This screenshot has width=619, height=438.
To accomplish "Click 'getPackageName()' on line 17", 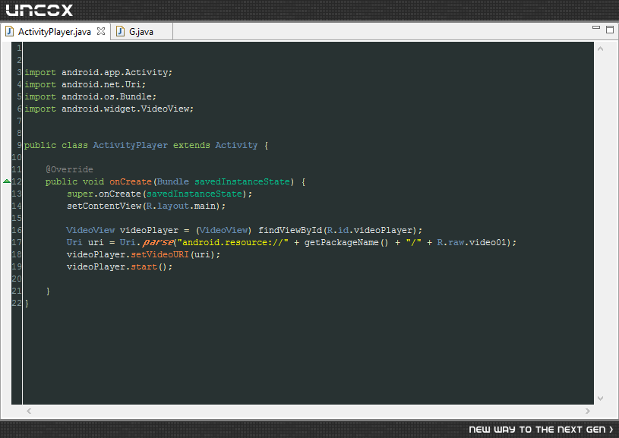I will (x=346, y=242).
